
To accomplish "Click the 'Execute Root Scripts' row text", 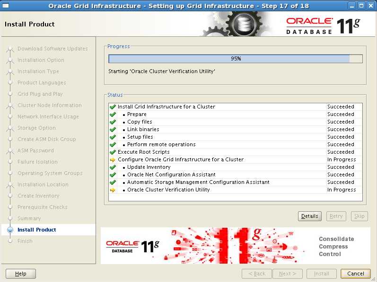I will pos(143,152).
